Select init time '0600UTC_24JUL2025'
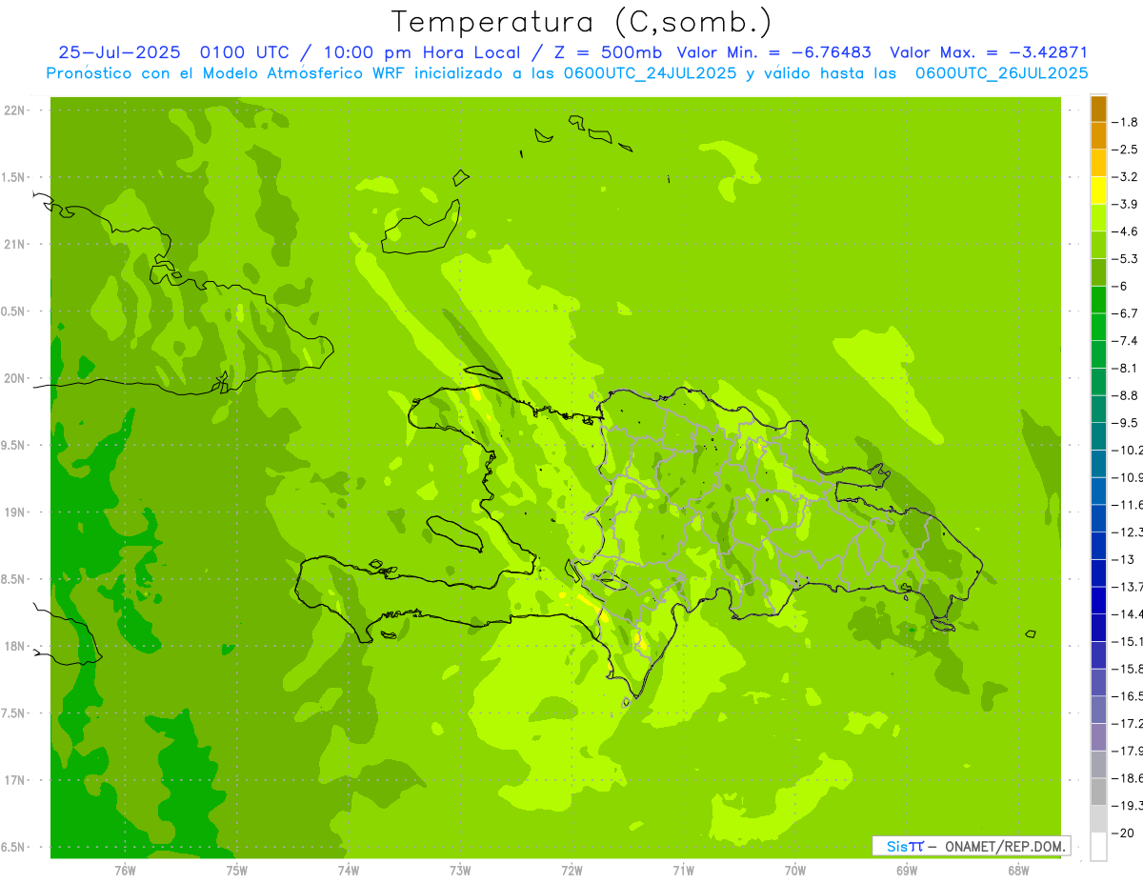1143x883 pixels. tap(649, 73)
